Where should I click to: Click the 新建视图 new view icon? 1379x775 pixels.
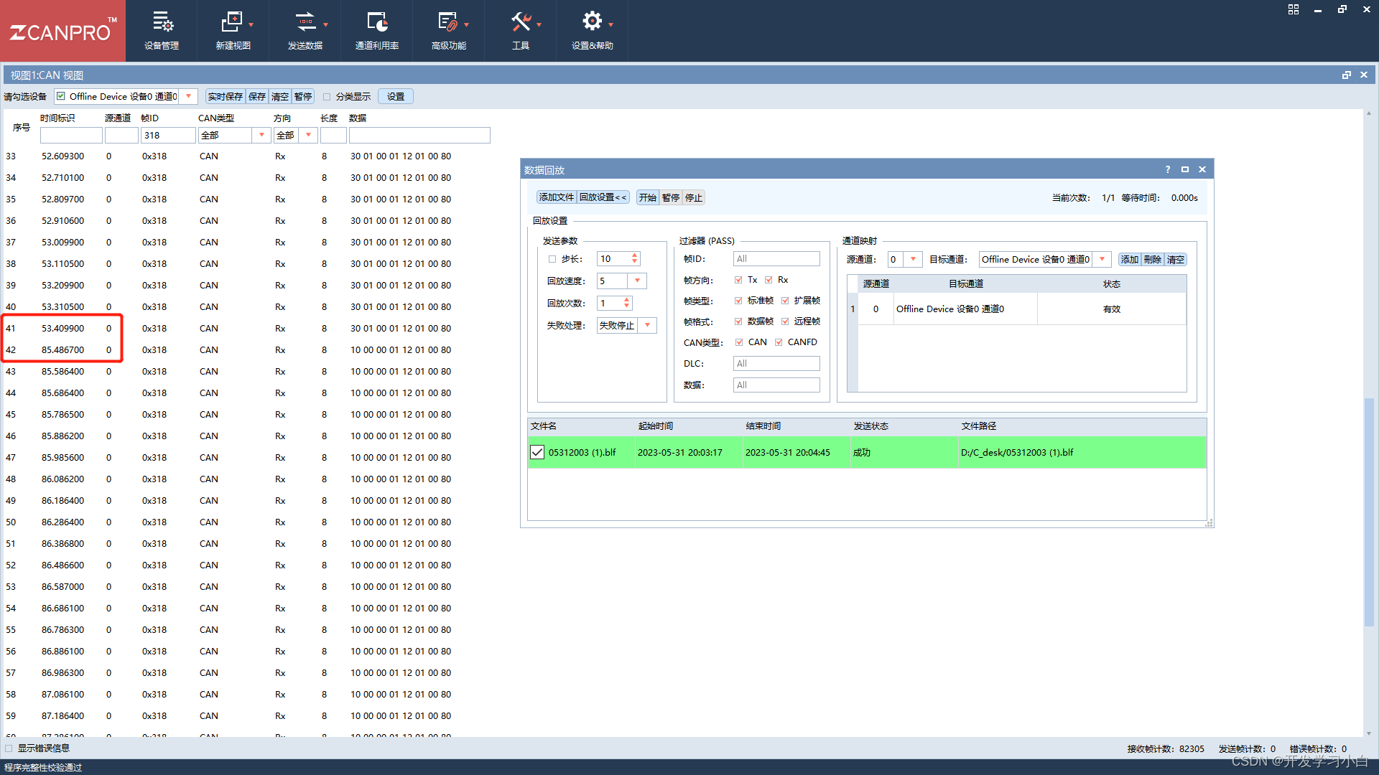coord(232,23)
